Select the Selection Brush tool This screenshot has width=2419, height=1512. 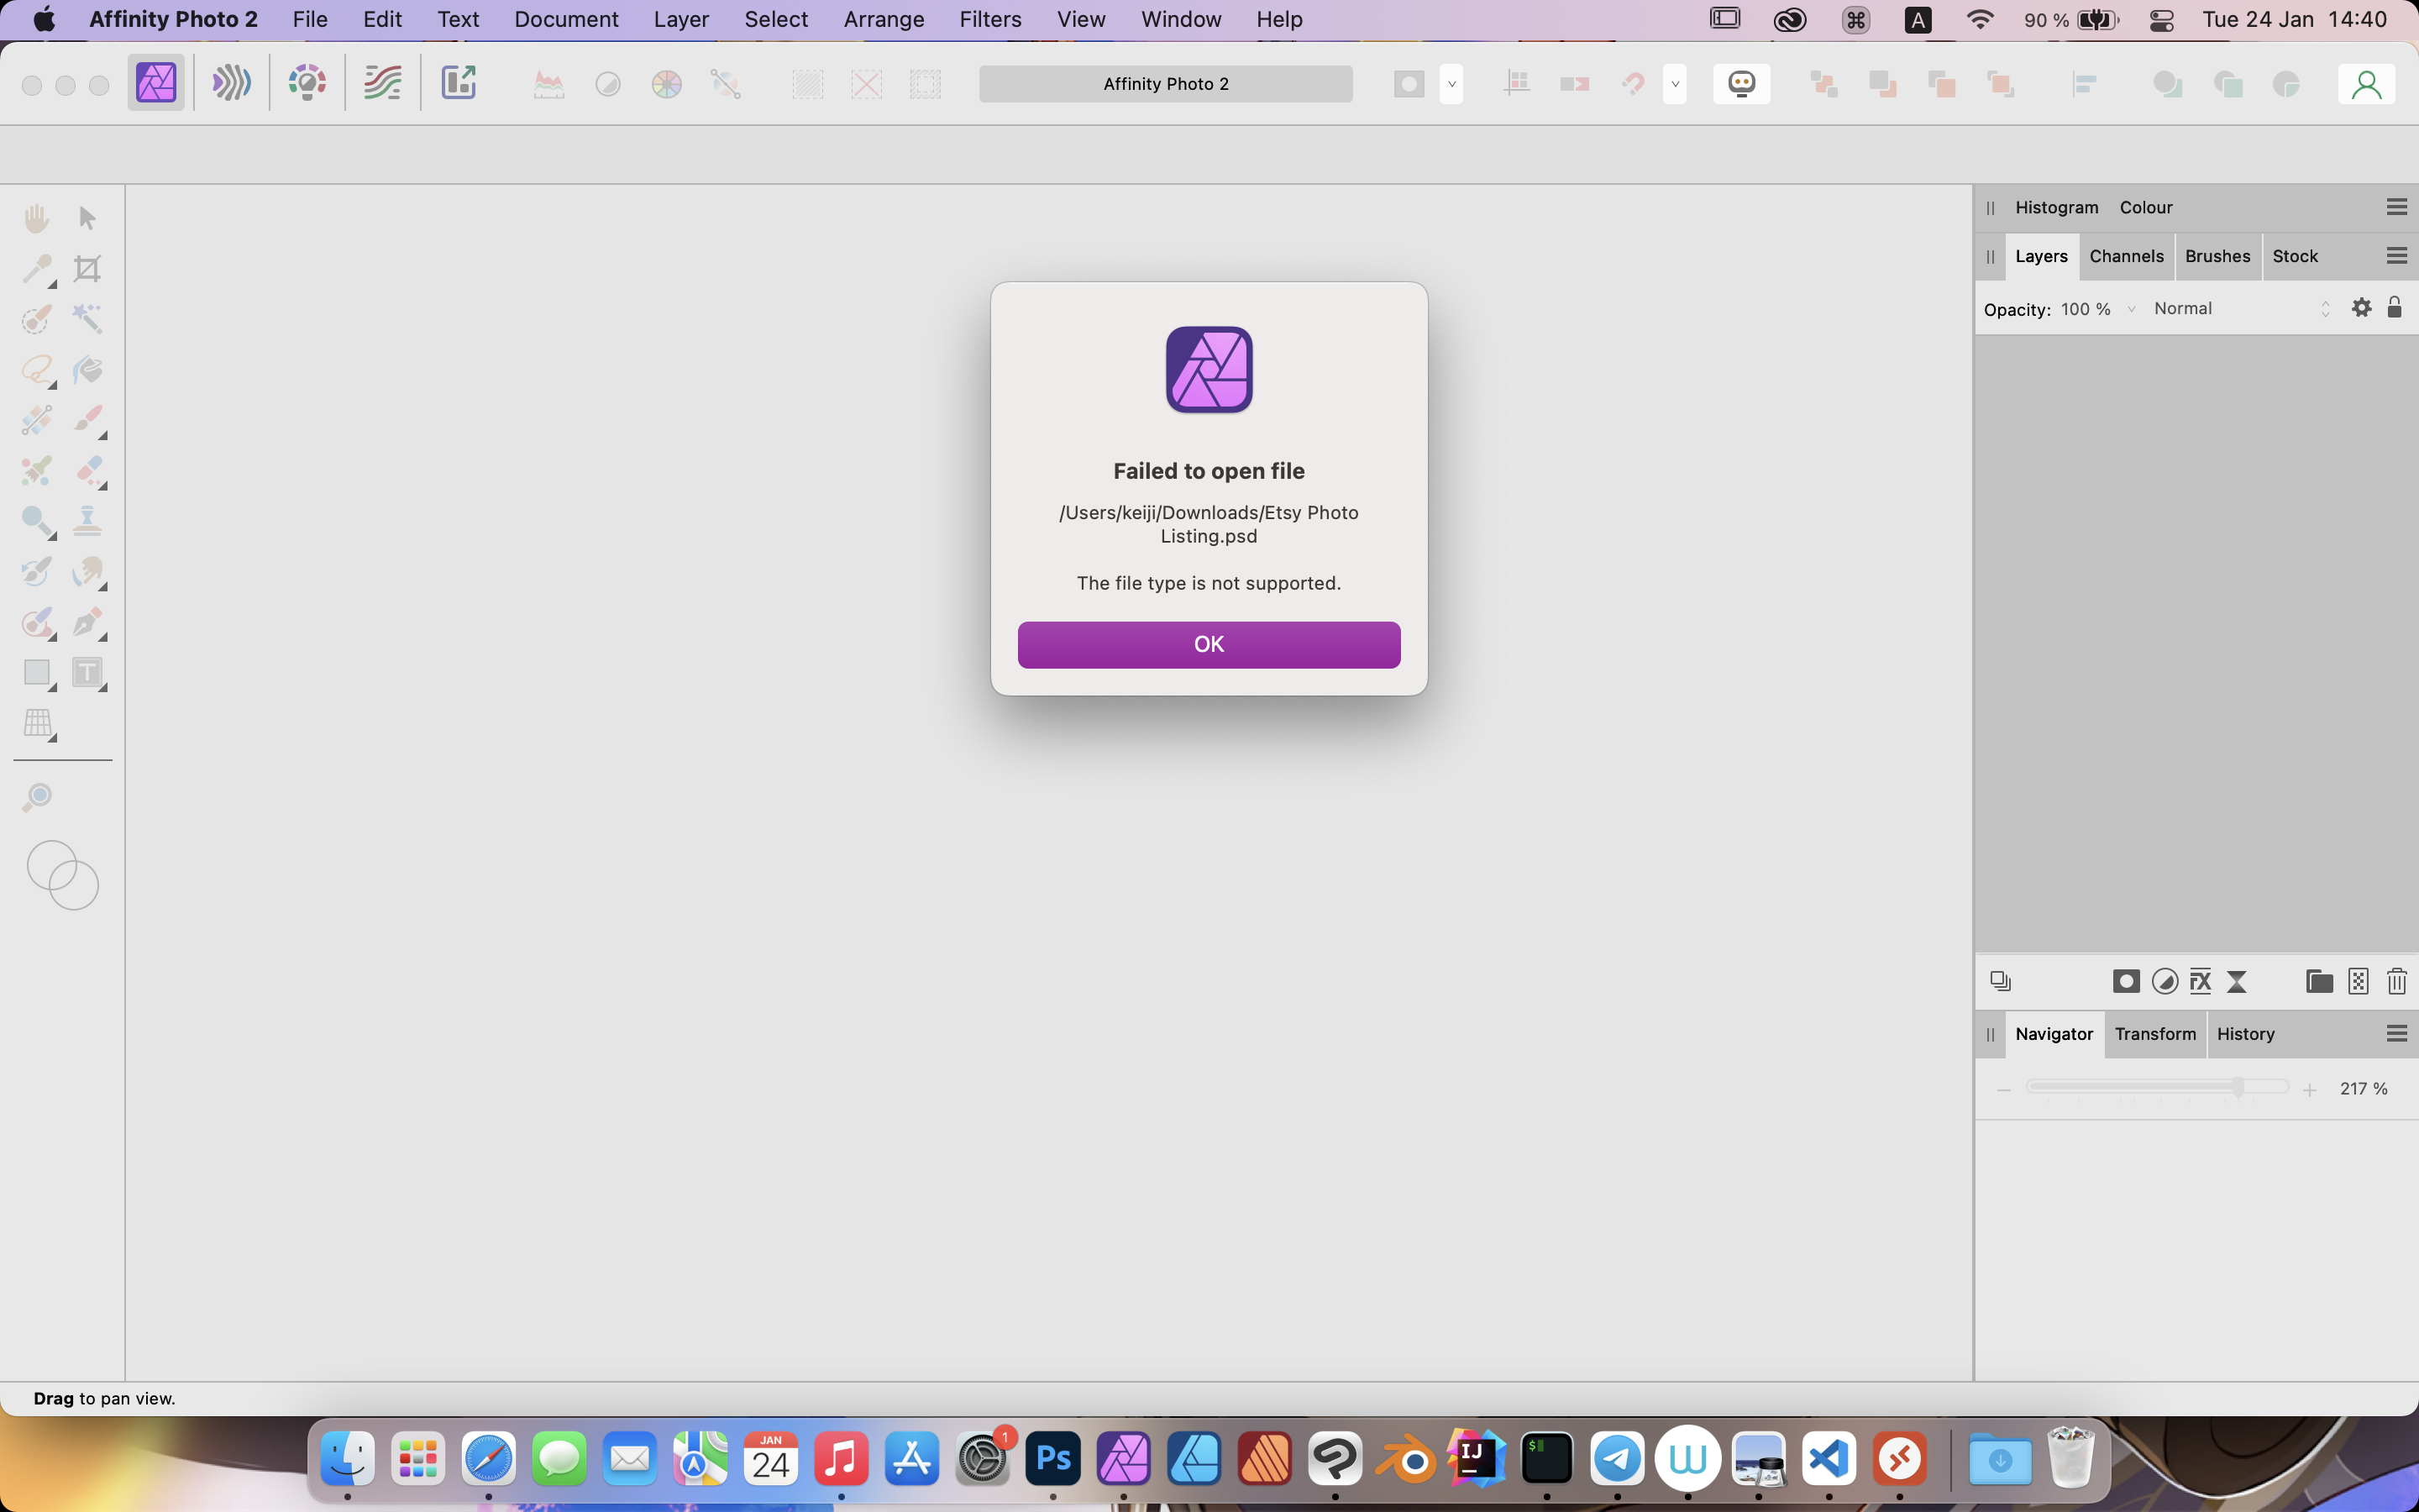coord(37,319)
